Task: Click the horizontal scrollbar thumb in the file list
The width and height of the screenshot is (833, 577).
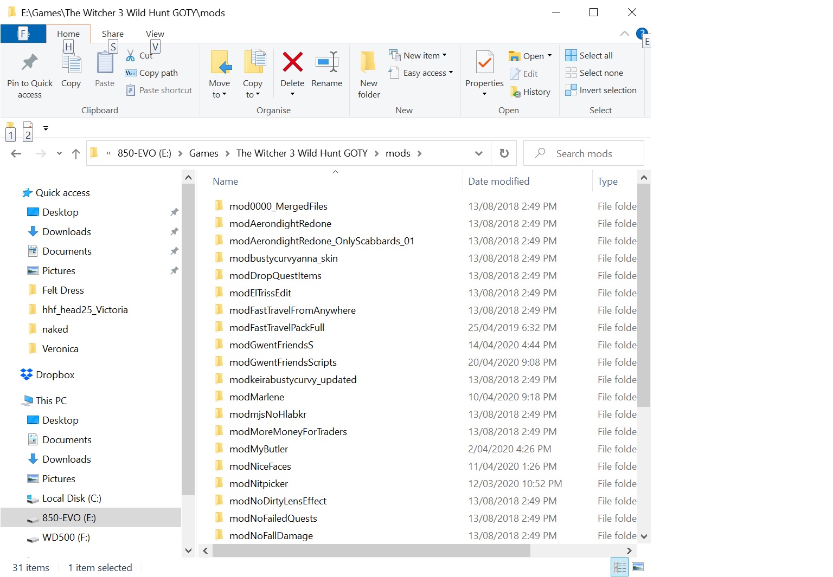Action: 371,550
